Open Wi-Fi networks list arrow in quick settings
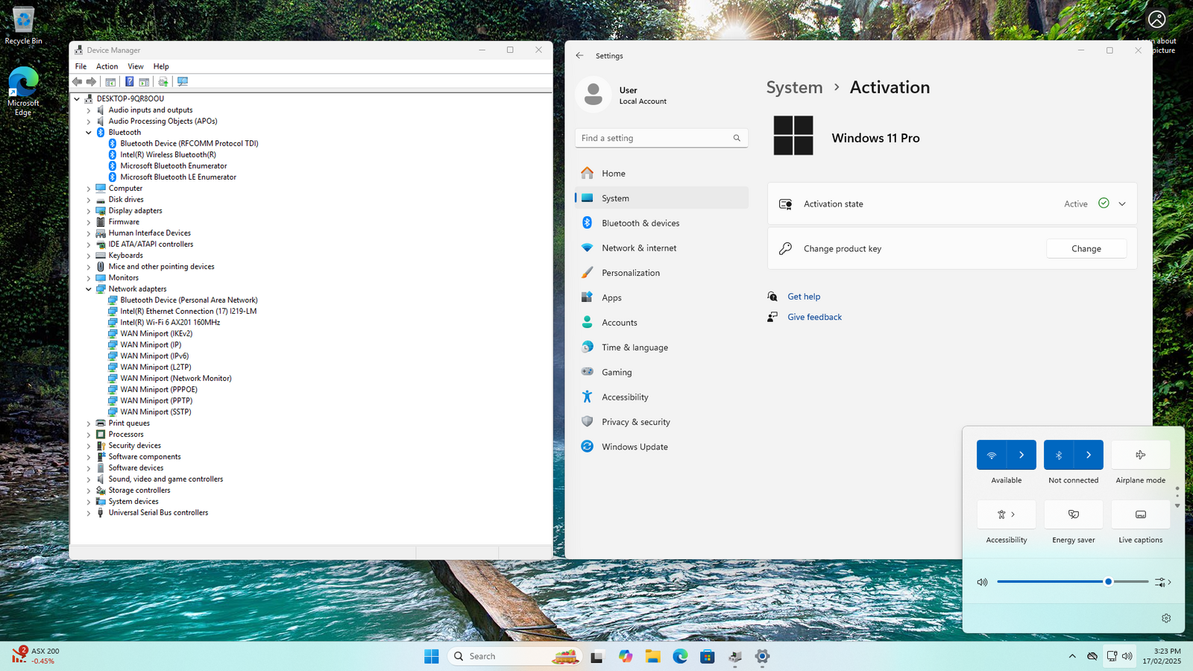 [x=1022, y=455]
